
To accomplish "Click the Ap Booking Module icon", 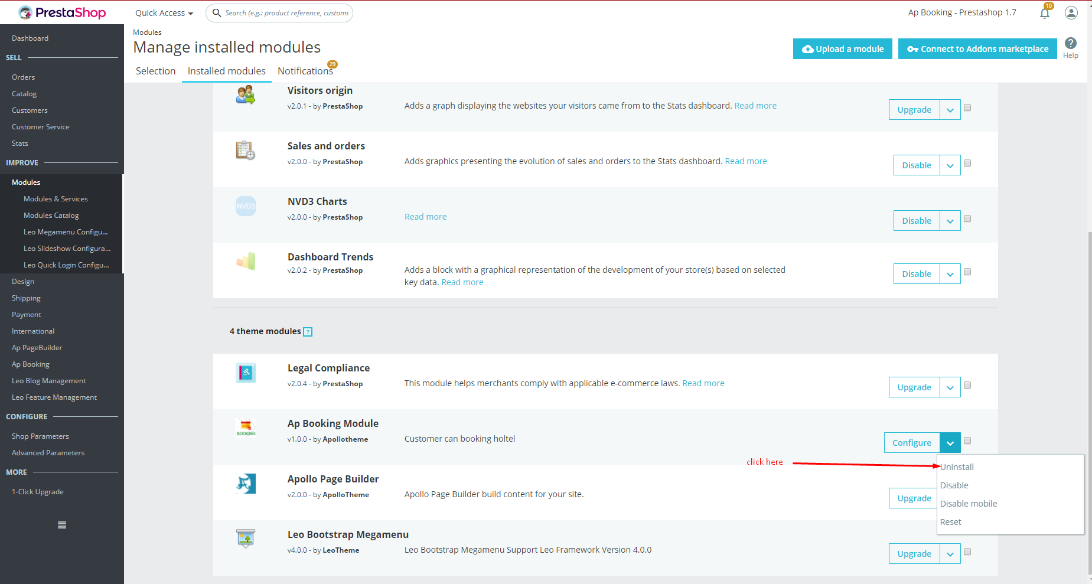I will pyautogui.click(x=246, y=428).
